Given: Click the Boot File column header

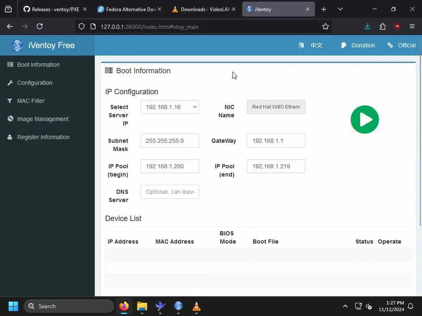Looking at the screenshot, I should tap(265, 241).
